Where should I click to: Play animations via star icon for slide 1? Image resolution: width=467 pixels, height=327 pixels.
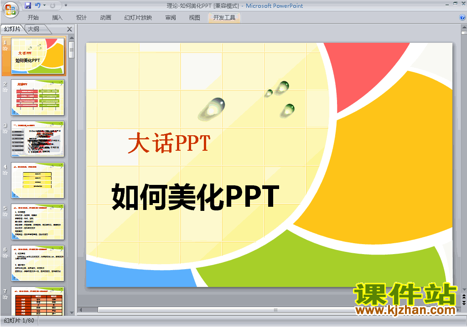pyautogui.click(x=5, y=48)
